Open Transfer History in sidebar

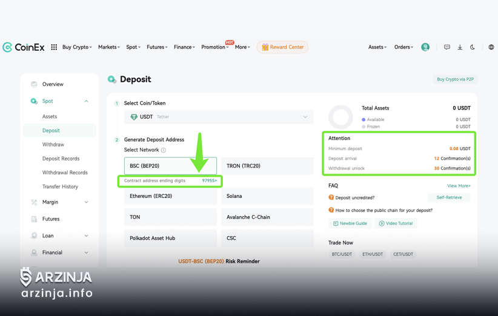tap(60, 186)
